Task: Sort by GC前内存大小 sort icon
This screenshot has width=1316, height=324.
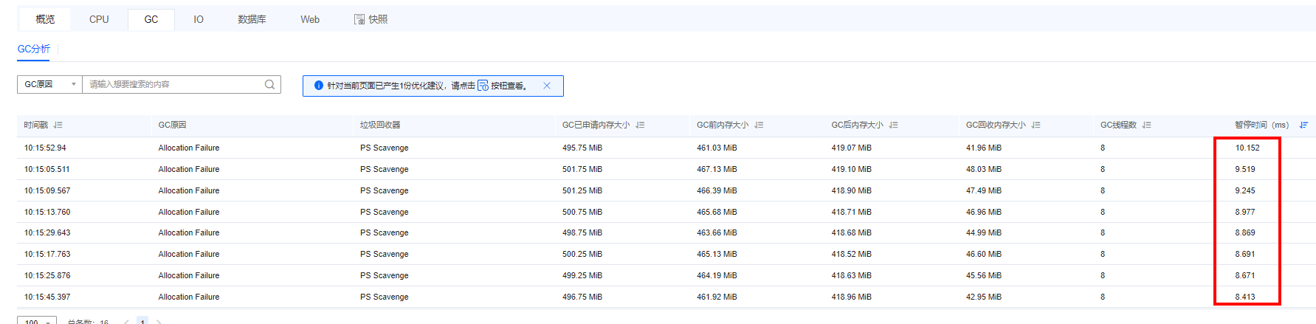Action: pyautogui.click(x=759, y=125)
